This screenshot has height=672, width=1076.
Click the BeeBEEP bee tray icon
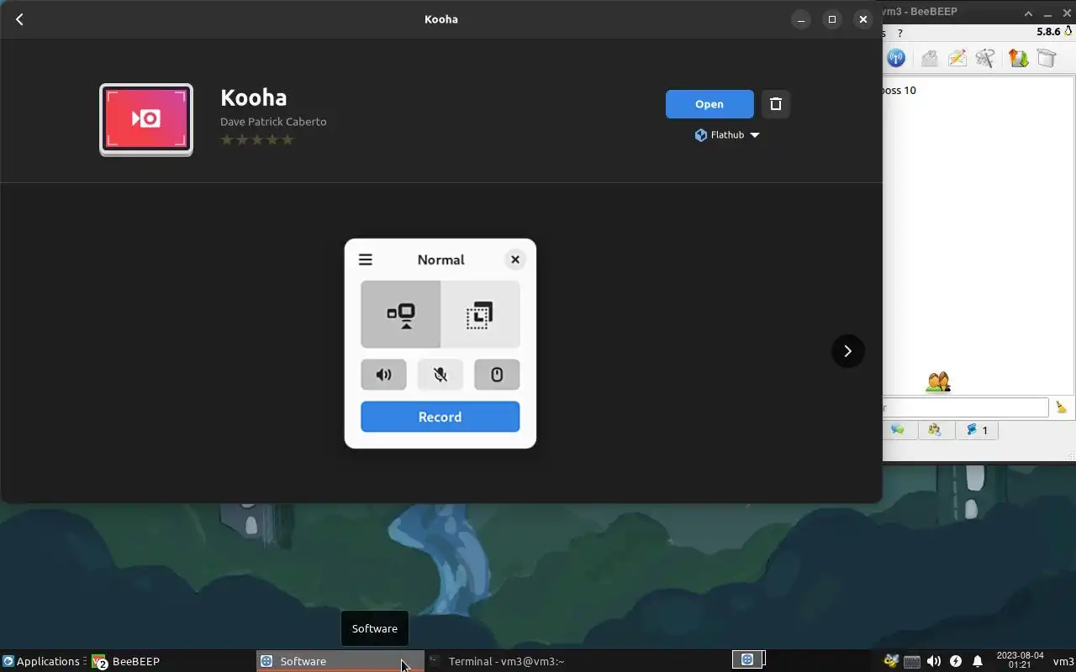coord(891,661)
